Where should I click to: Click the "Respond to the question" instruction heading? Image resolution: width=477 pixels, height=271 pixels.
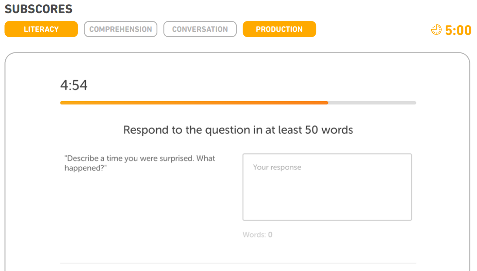point(238,130)
